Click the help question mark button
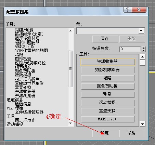This screenshot has height=145, width=155. click(128, 10)
